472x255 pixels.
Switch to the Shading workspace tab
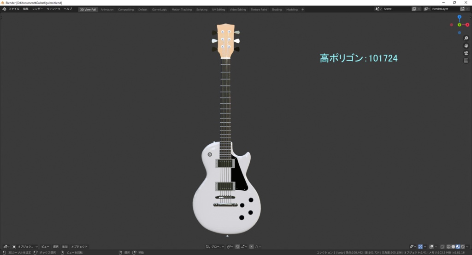[277, 10]
